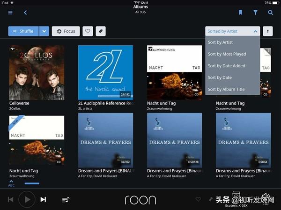Toggle the favorites heart filter

[x=88, y=31]
